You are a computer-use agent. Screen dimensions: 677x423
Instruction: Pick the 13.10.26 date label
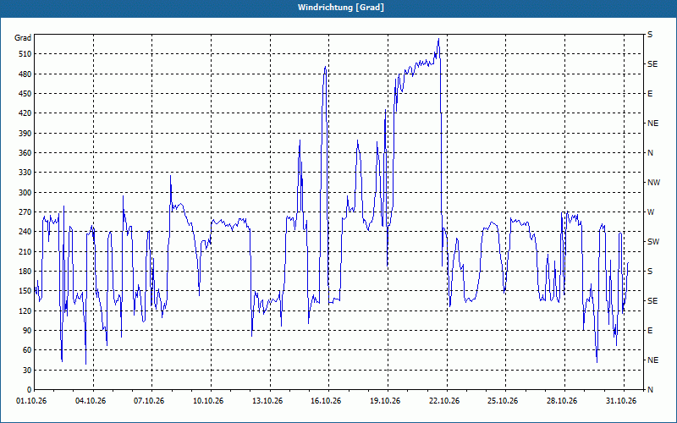(267, 401)
